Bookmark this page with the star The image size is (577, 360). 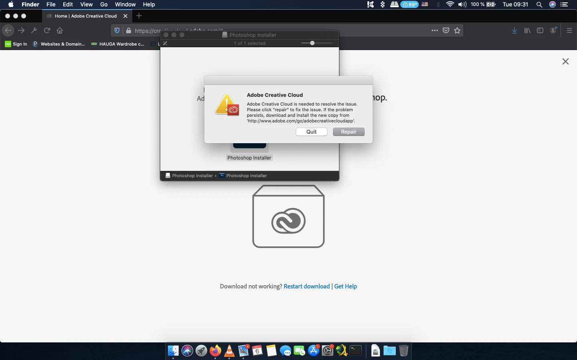pos(457,30)
